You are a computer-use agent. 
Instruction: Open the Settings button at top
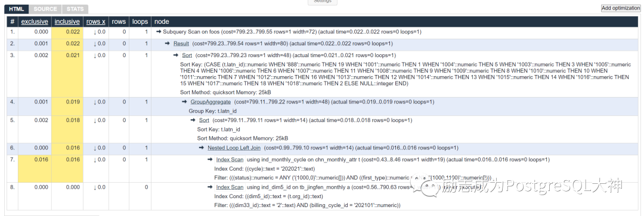(323, 2)
